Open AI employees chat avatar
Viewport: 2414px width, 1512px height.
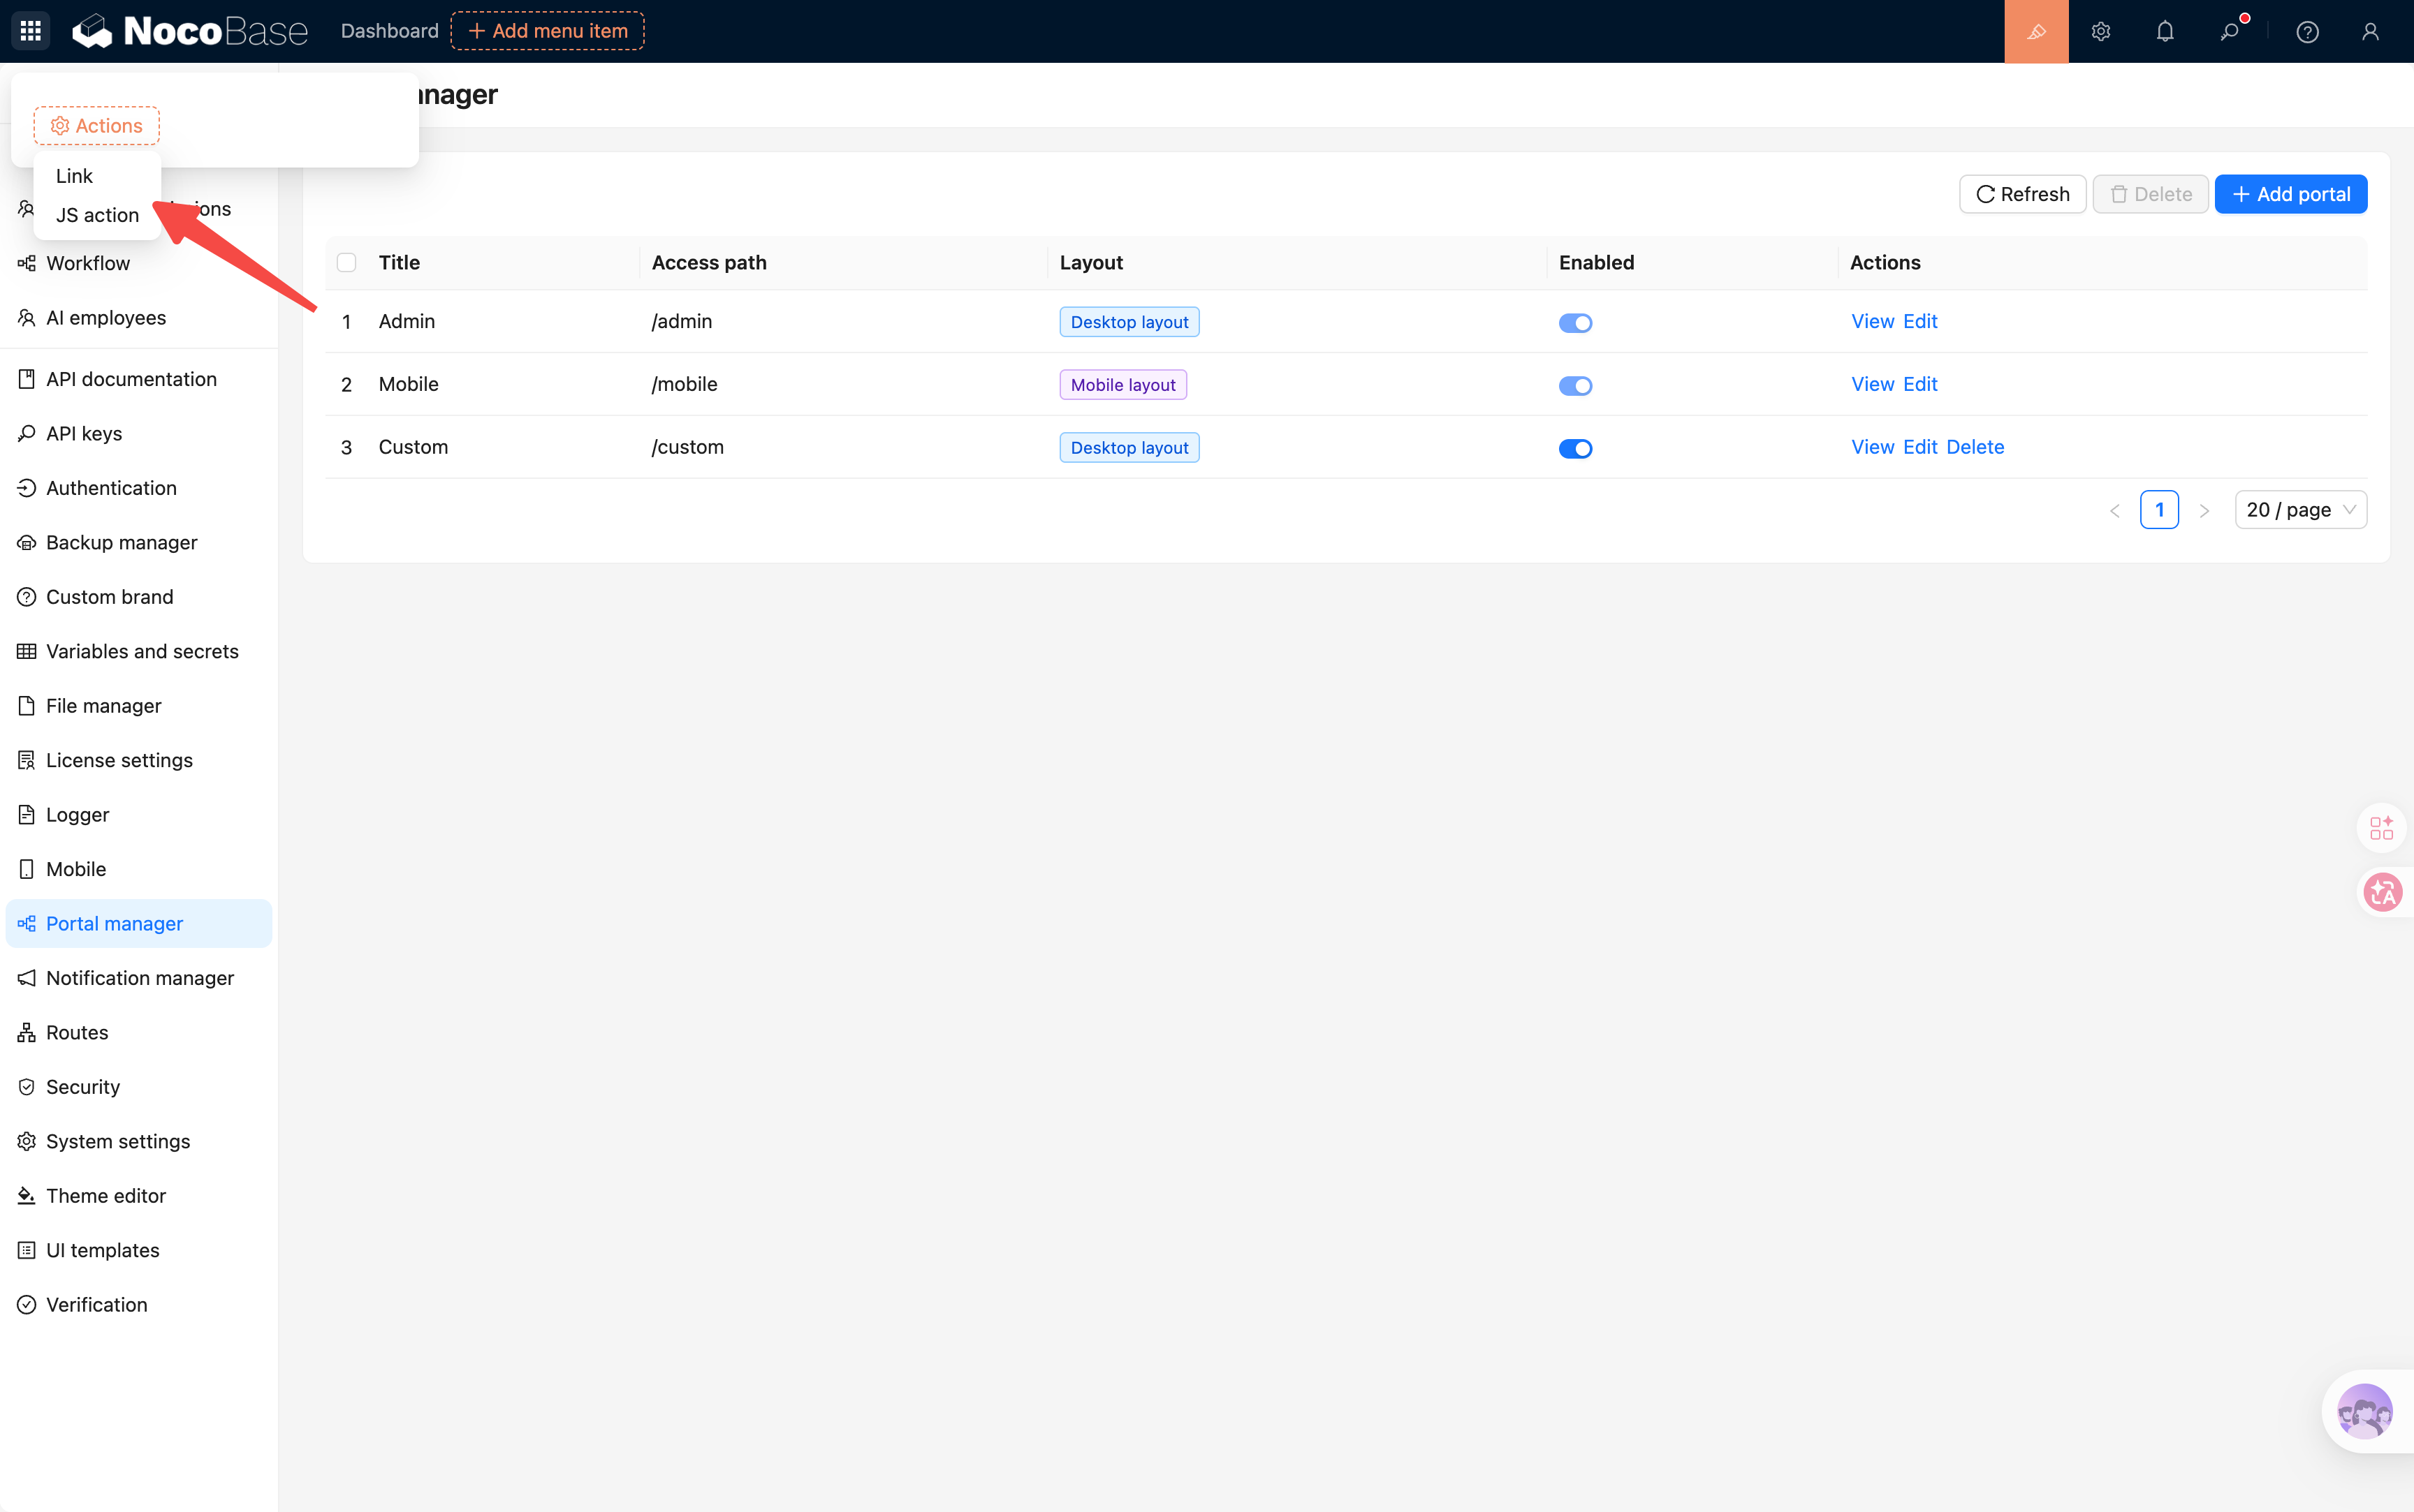[x=2364, y=1411]
